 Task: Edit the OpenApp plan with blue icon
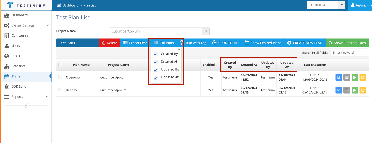[339, 77]
